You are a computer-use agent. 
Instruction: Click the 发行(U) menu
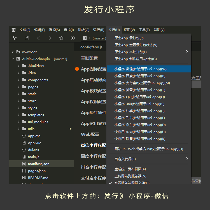(x=114, y=30)
